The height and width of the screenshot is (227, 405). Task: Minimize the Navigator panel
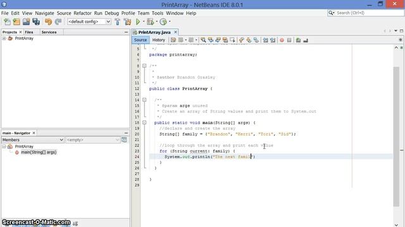(126, 133)
